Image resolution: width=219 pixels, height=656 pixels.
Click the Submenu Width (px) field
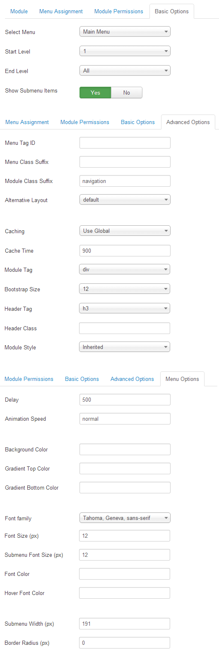[x=125, y=624]
